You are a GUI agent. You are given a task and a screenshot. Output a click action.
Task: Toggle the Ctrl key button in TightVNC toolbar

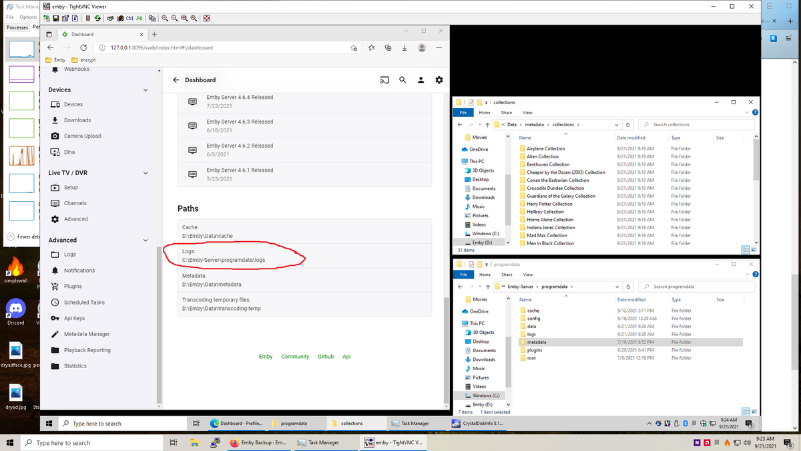129,18
